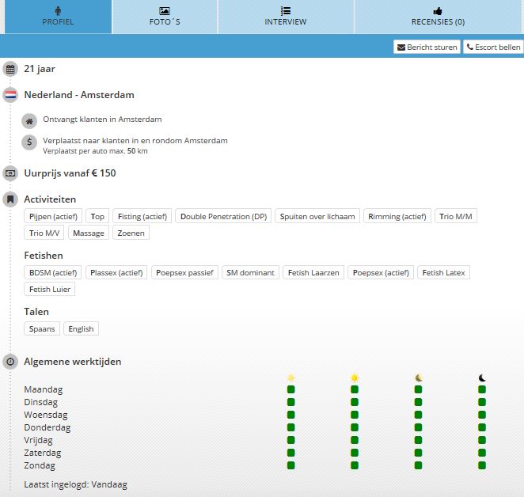The width and height of the screenshot is (524, 497).
Task: Toggle Maandag morning availability square
Action: click(290, 389)
